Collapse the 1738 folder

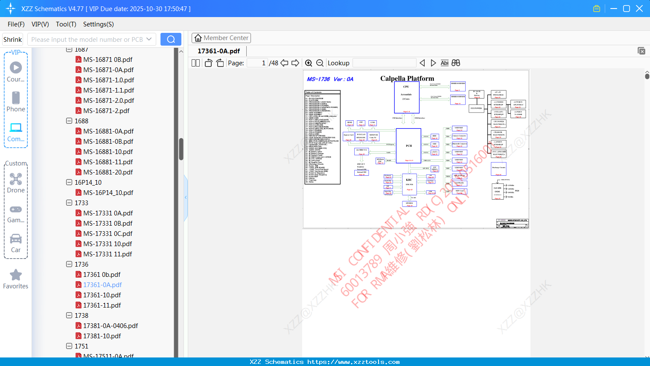69,315
